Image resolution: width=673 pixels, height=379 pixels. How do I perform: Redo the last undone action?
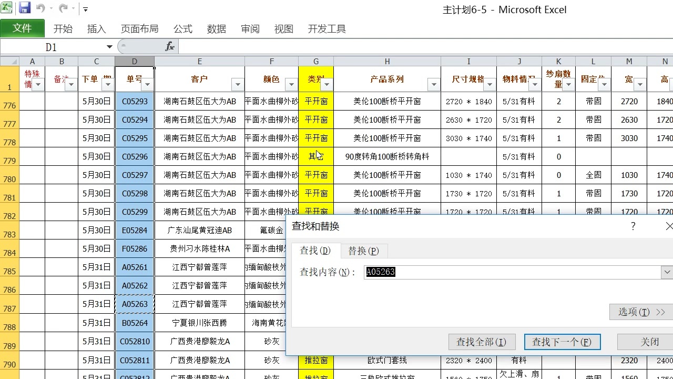click(63, 8)
